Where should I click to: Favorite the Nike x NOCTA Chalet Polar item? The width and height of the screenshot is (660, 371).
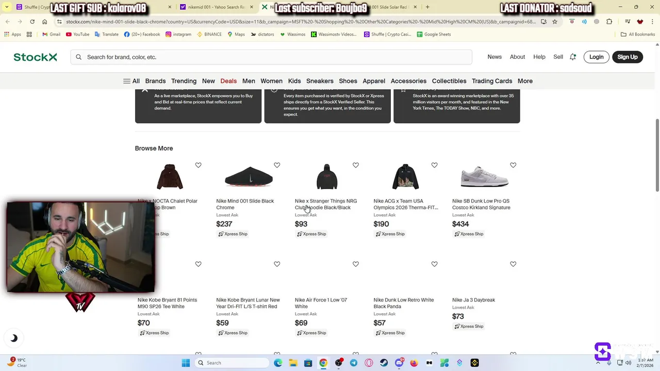198,165
